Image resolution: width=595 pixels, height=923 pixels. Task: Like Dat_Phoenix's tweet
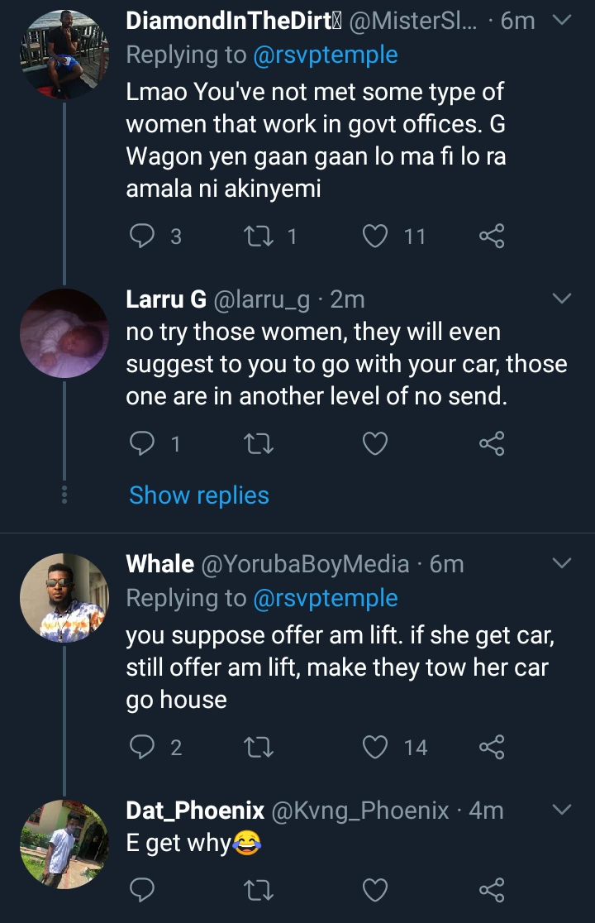[376, 891]
